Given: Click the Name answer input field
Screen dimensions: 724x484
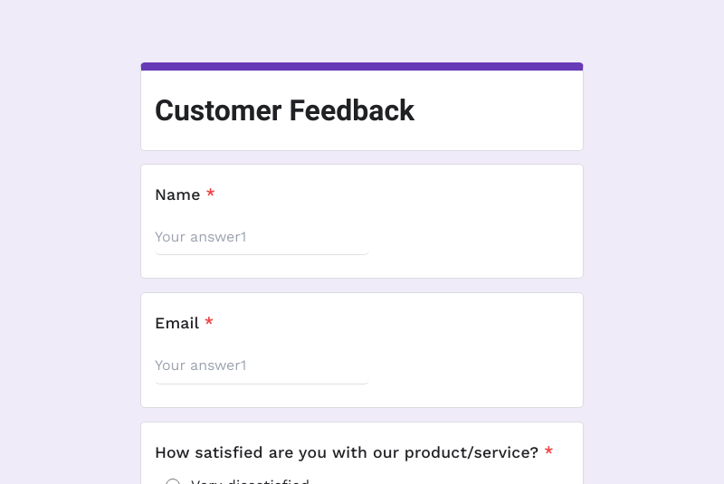Looking at the screenshot, I should [261, 237].
